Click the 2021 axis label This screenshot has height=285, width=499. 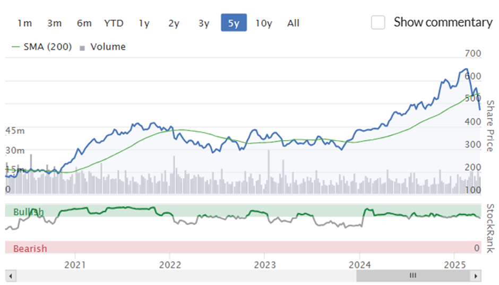tap(75, 265)
